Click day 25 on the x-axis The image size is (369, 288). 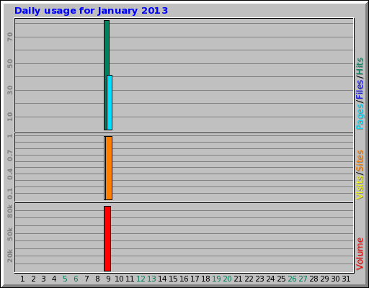point(281,279)
